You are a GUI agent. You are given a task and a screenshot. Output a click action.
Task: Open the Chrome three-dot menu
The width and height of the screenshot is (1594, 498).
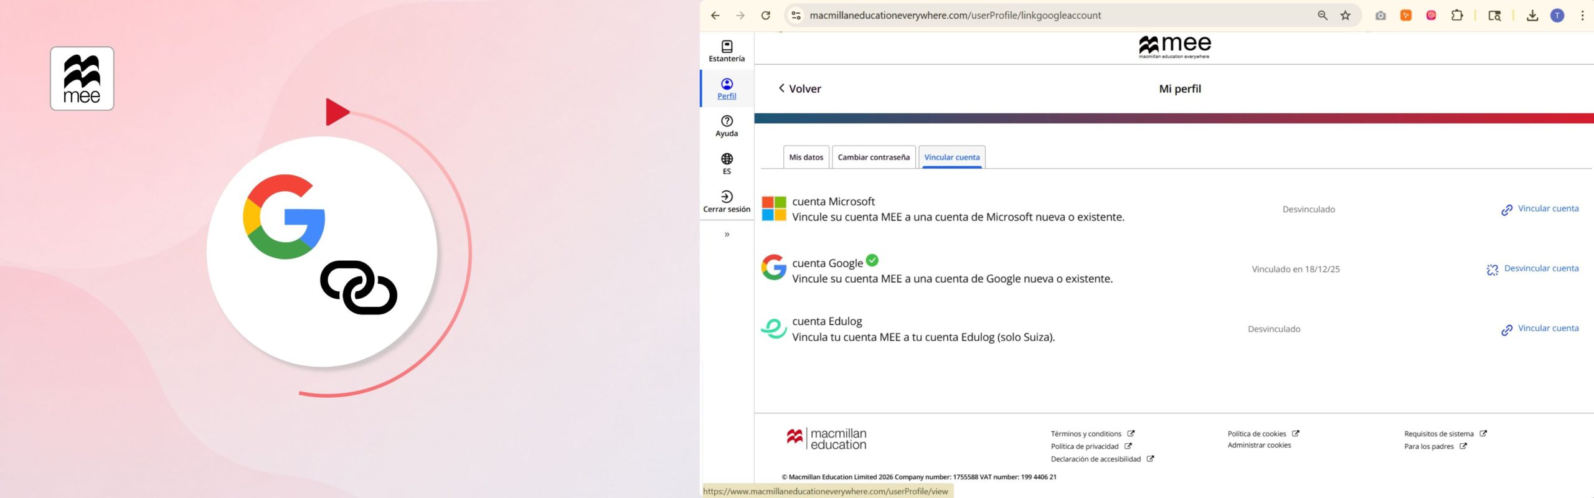click(x=1582, y=16)
